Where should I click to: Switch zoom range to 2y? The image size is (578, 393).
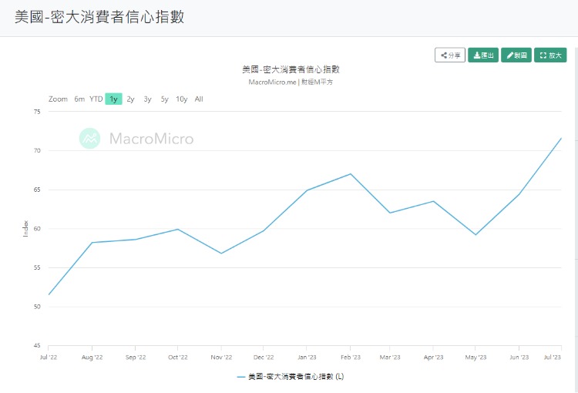(130, 99)
